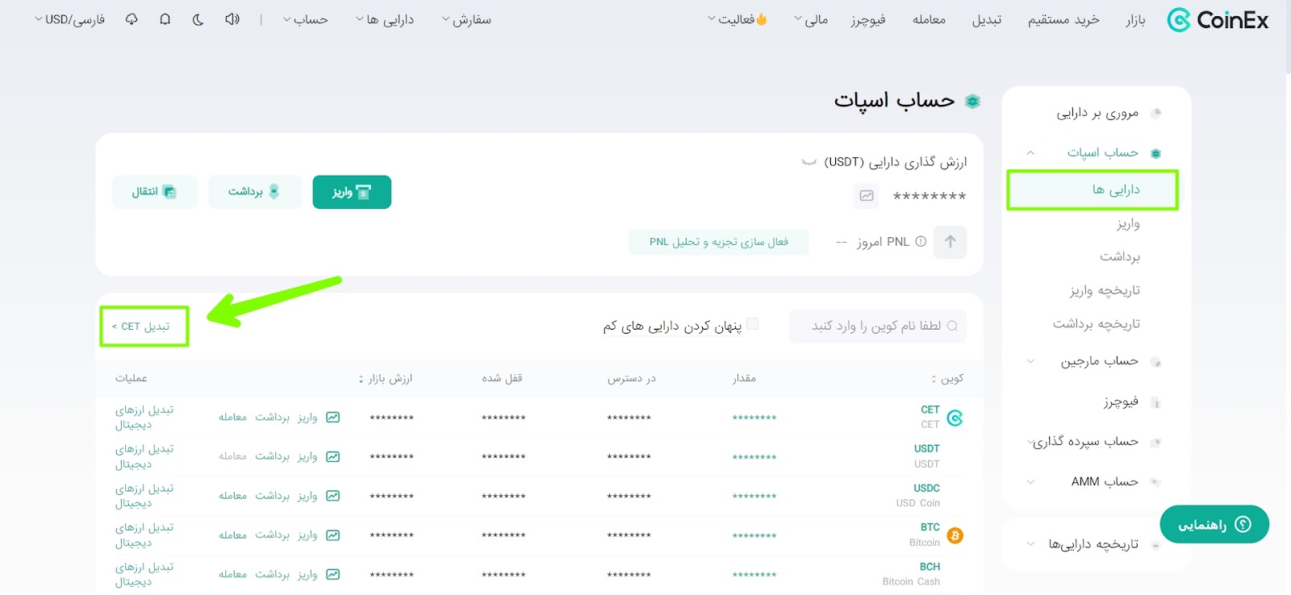The image size is (1291, 595).
Task: Select تاریخچه واریز in sidebar
Action: pyautogui.click(x=1105, y=290)
